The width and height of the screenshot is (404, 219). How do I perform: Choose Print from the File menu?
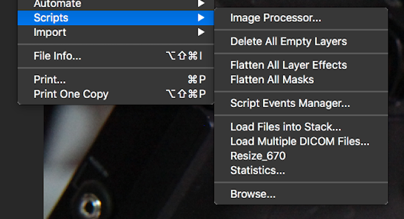pyautogui.click(x=115, y=79)
